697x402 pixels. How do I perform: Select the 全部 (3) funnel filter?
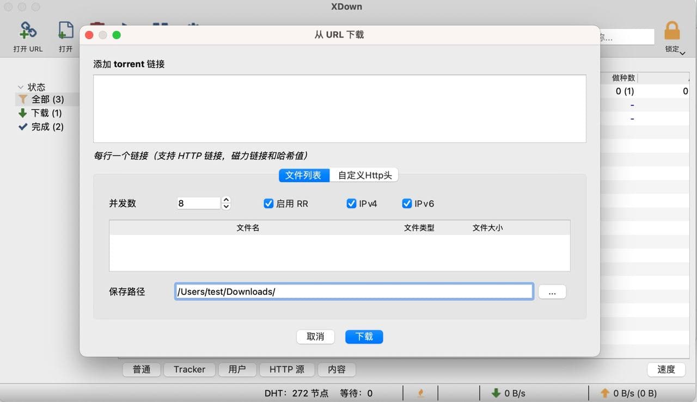pyautogui.click(x=41, y=99)
